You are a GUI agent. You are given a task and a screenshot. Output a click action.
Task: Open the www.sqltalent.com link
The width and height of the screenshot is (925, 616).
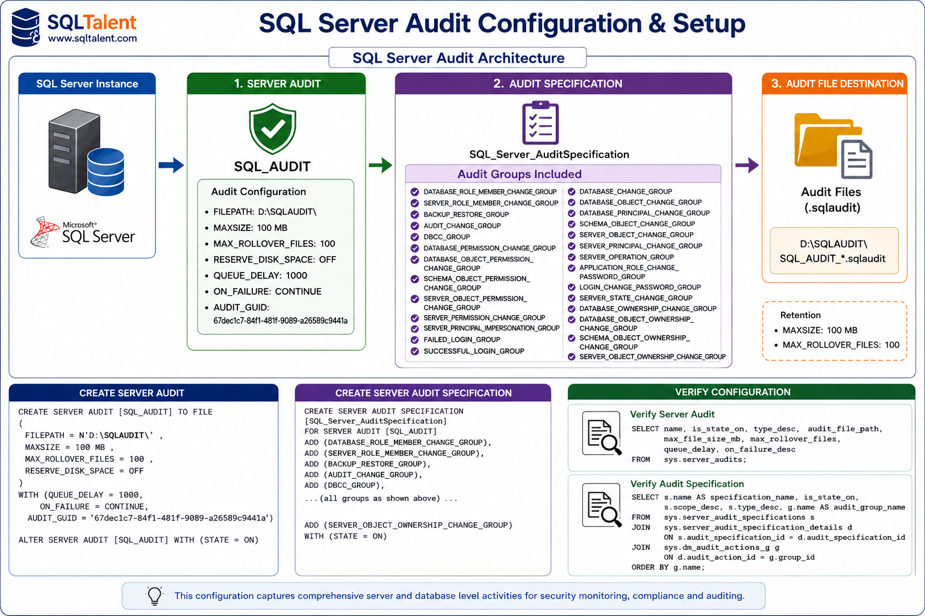(93, 38)
